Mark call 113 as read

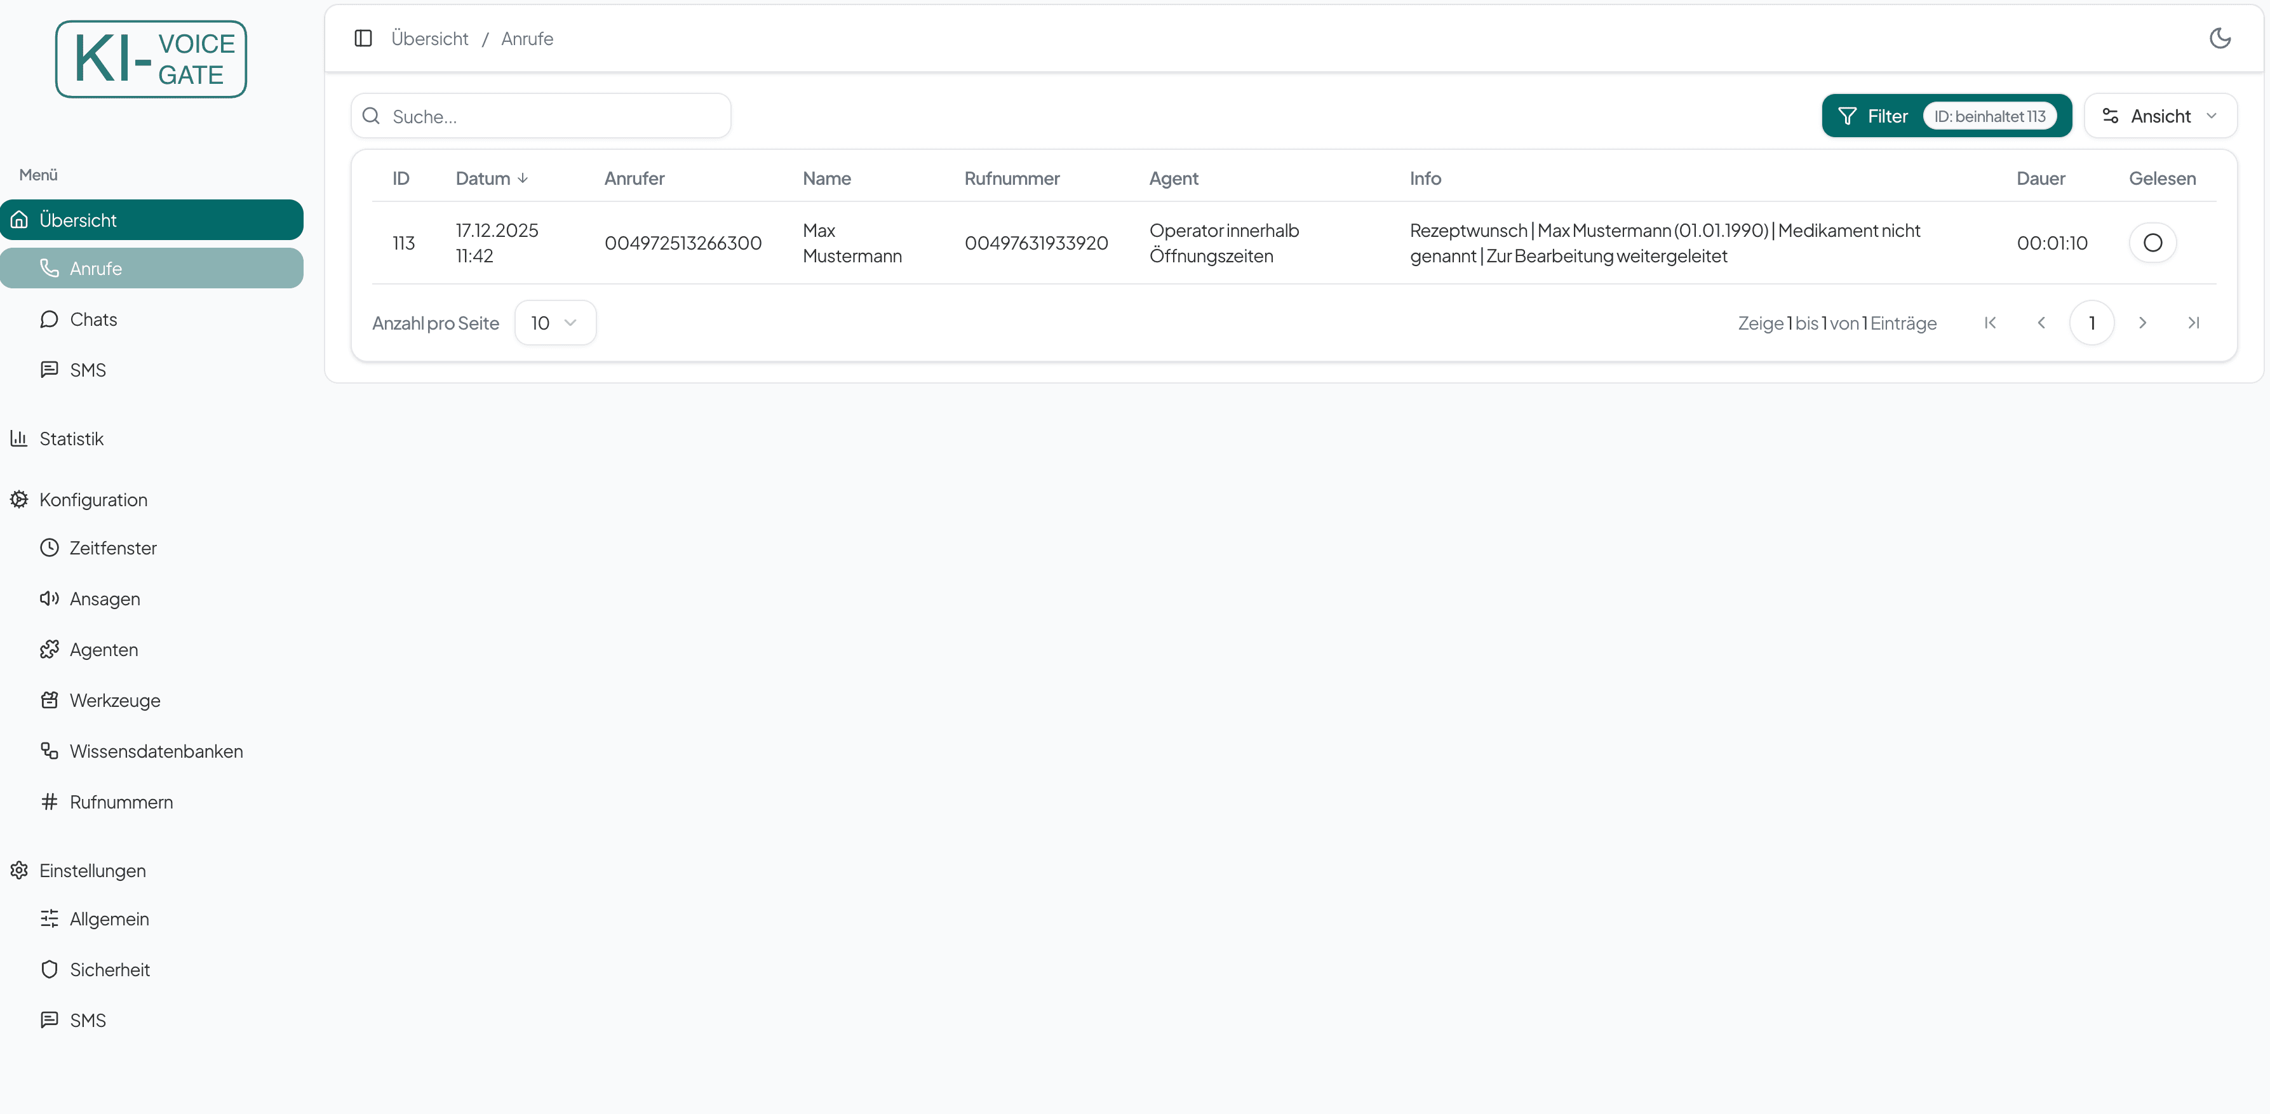point(2152,243)
